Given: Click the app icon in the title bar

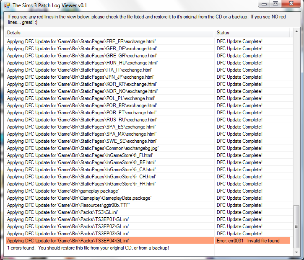Looking at the screenshot, I should click(7, 5).
